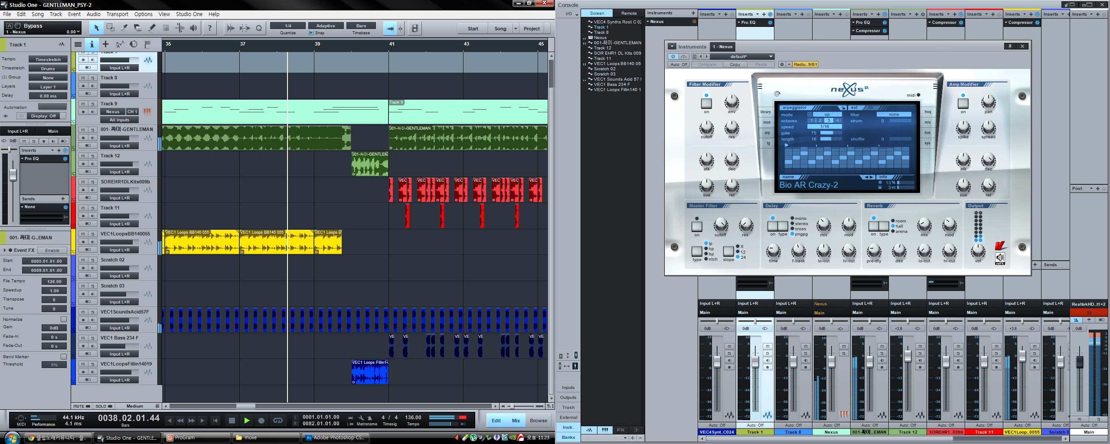Solo Track 12 with its s button
This screenshot has height=444, width=1110.
point(92,156)
